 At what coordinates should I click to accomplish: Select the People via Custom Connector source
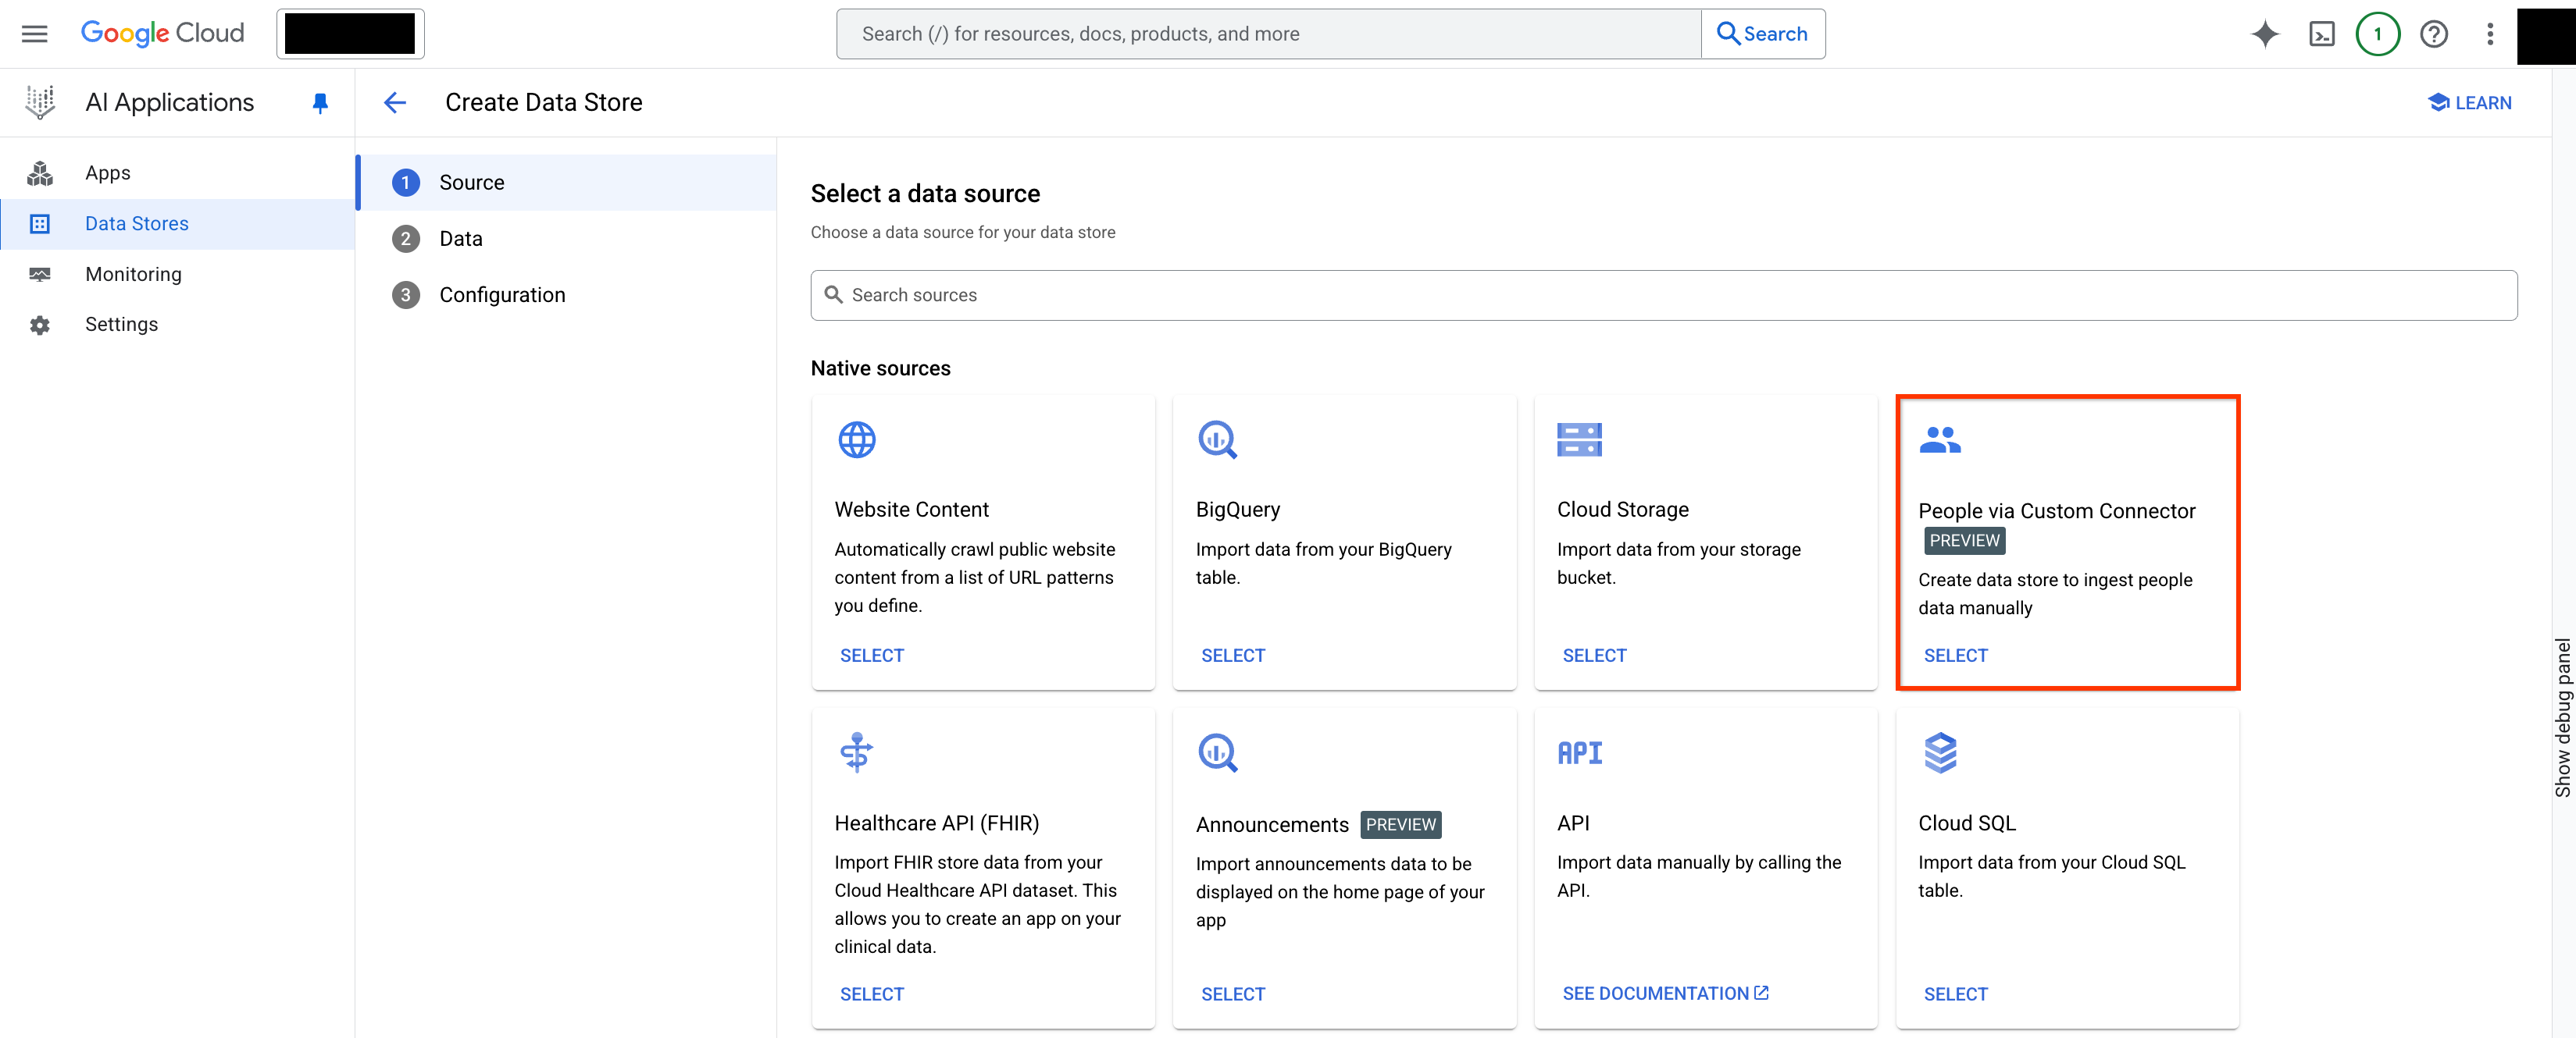coord(1955,656)
